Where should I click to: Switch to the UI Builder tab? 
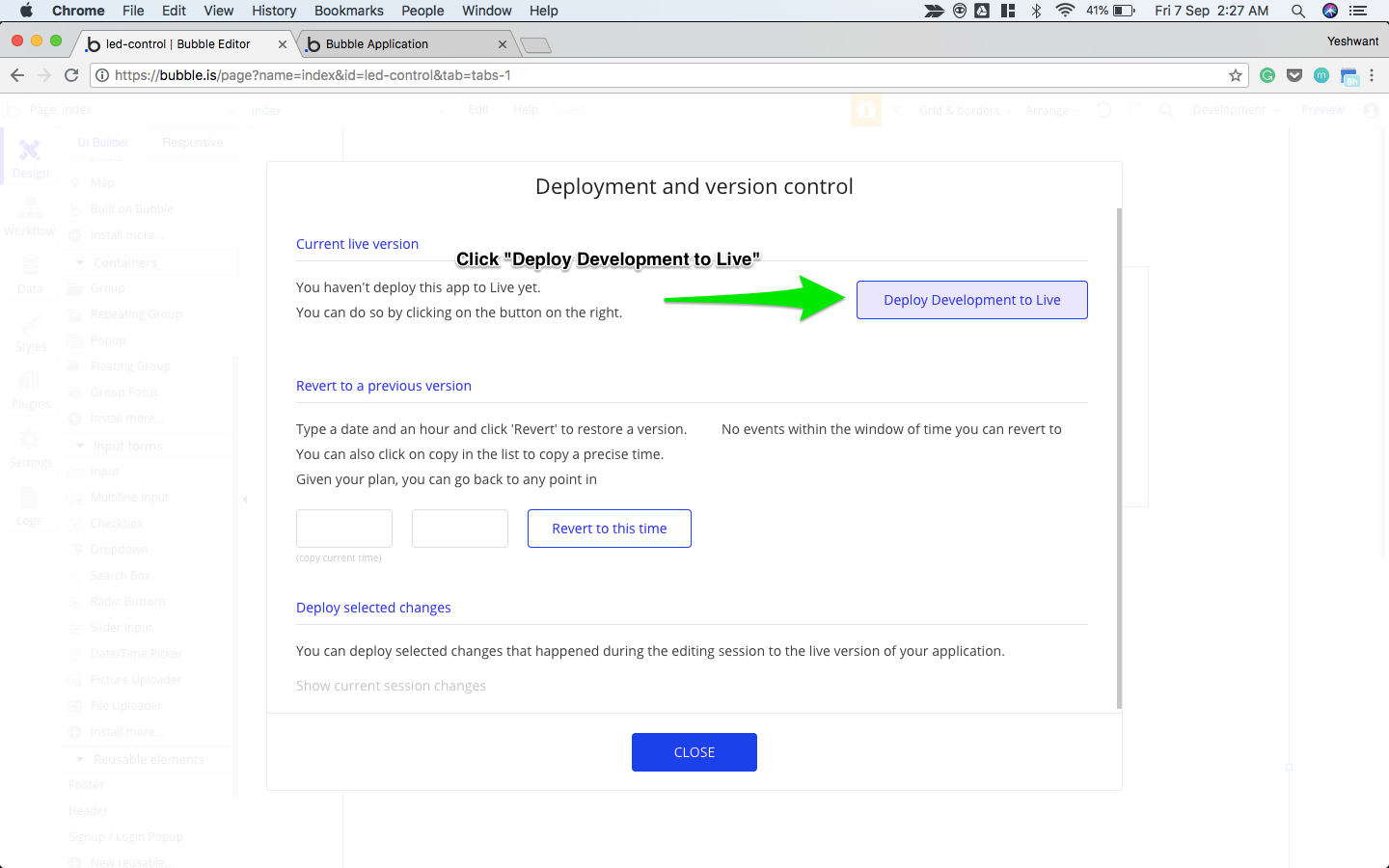pos(103,143)
